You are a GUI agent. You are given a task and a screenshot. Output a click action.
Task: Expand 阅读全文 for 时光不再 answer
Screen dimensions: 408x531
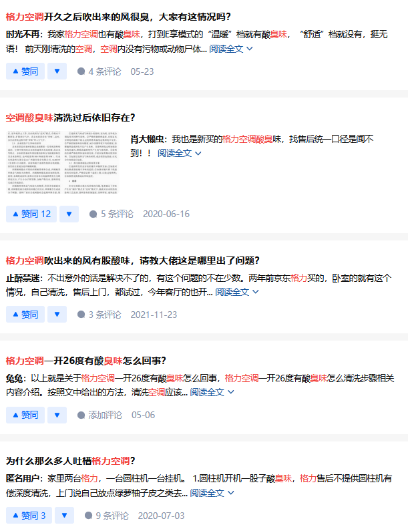coord(231,49)
